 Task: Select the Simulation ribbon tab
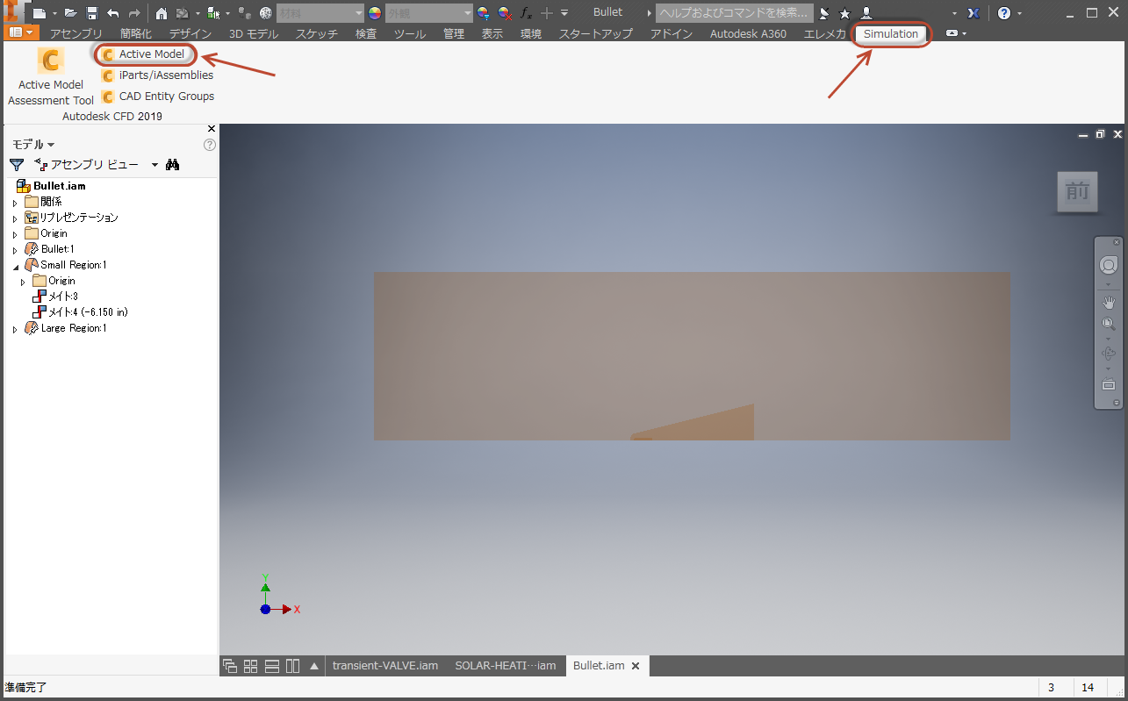point(891,33)
